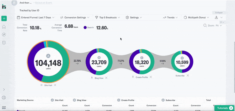Open Top 5 Breakouts dropdown
The image size is (235, 111).
tap(108, 18)
